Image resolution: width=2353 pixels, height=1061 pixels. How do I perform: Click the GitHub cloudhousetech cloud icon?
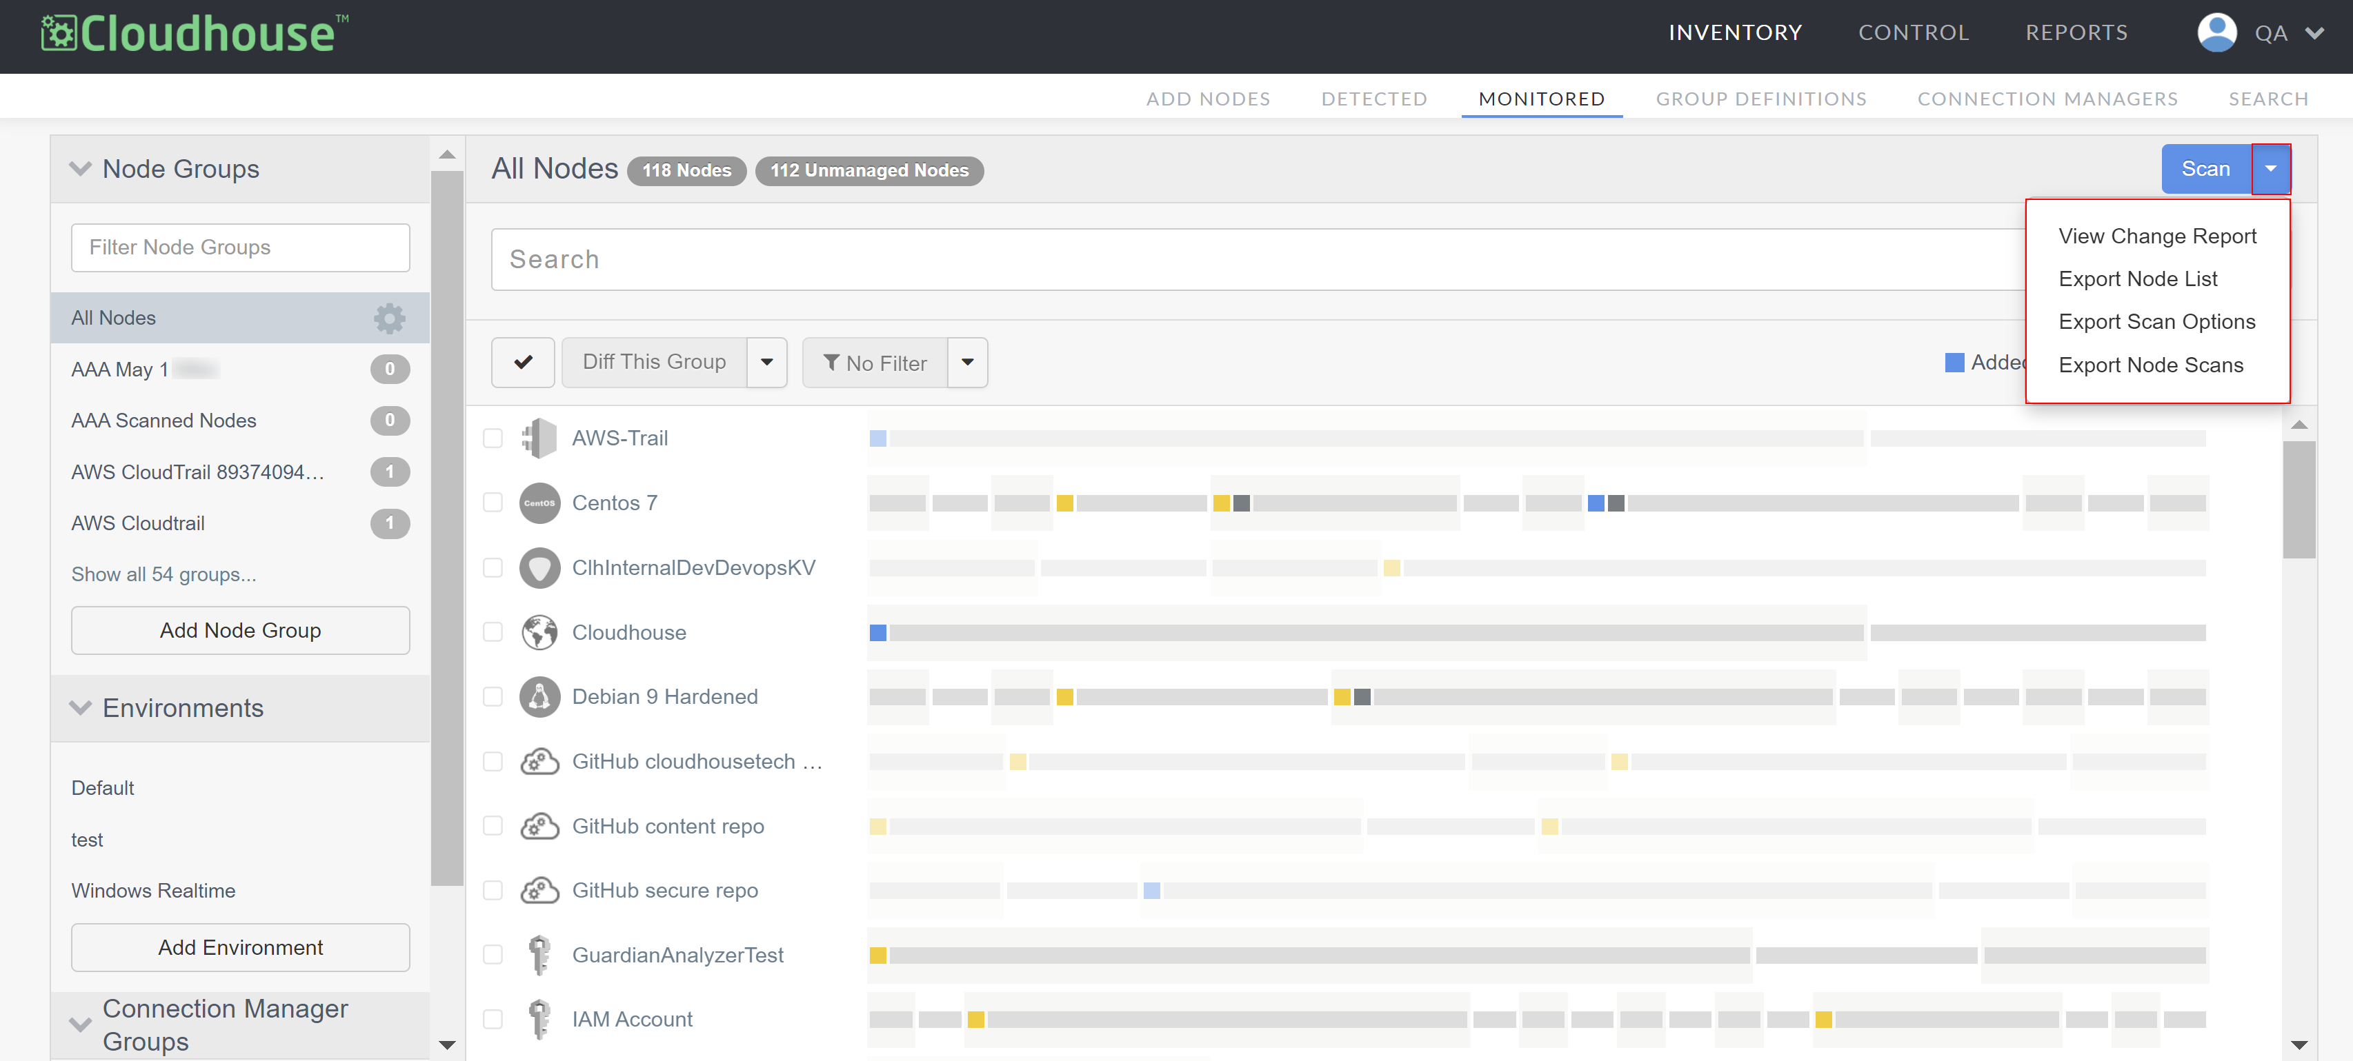pos(539,762)
